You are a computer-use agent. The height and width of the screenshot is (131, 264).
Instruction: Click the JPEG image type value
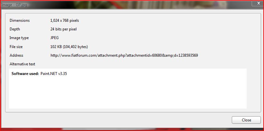[54, 38]
